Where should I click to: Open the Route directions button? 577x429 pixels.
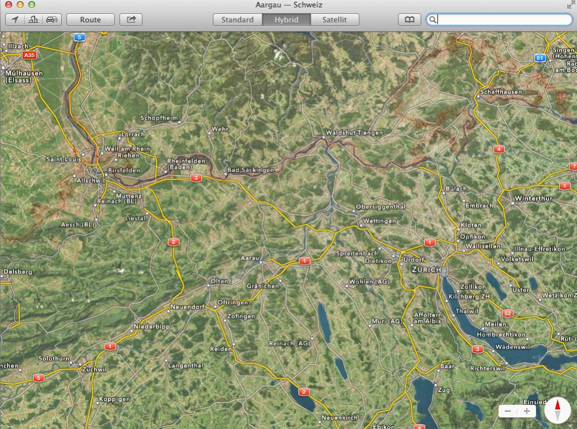(x=91, y=20)
